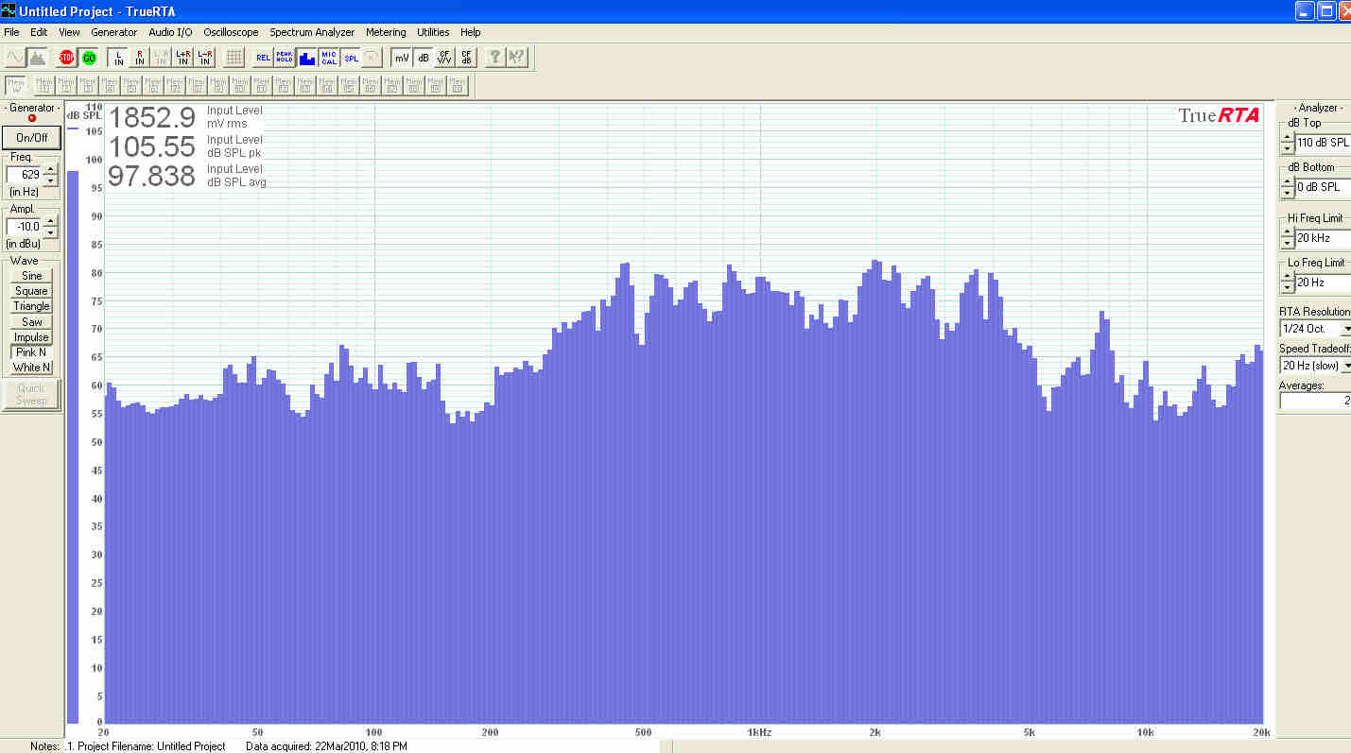This screenshot has height=753, width=1351.
Task: Raise Hi Freq Limit with up arrow
Action: pyautogui.click(x=1287, y=232)
